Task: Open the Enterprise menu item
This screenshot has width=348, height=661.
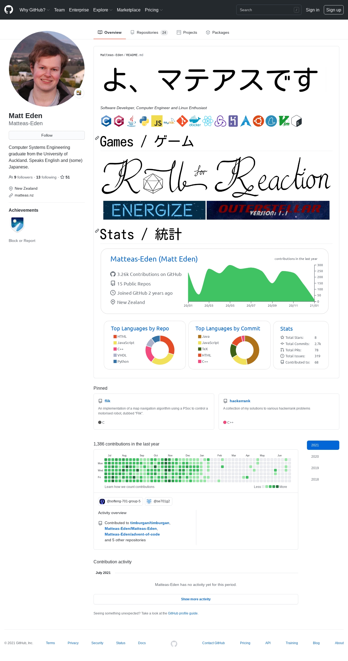Action: point(79,10)
